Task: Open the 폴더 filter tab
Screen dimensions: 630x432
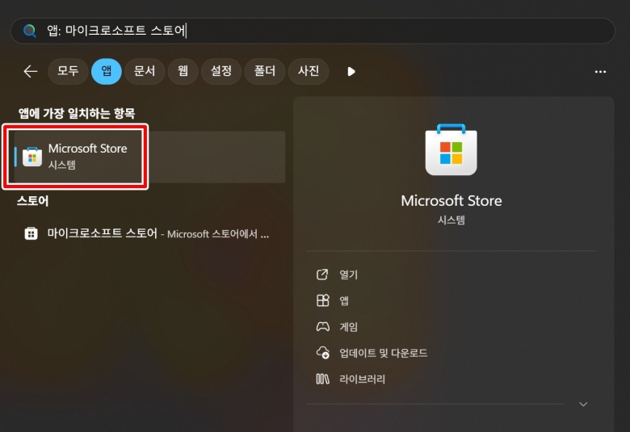Action: pos(265,71)
